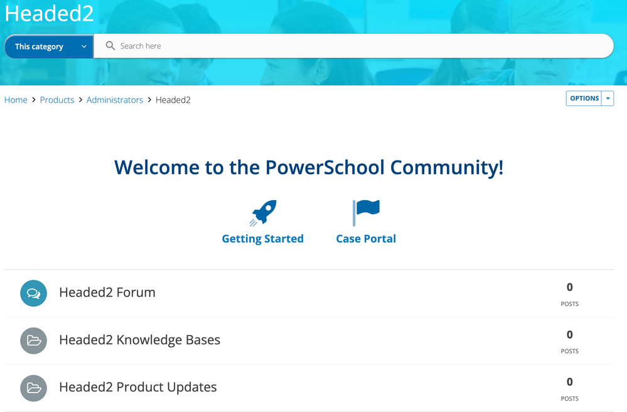The image size is (627, 412).
Task: Expand the Options dropdown arrow
Action: pos(608,98)
